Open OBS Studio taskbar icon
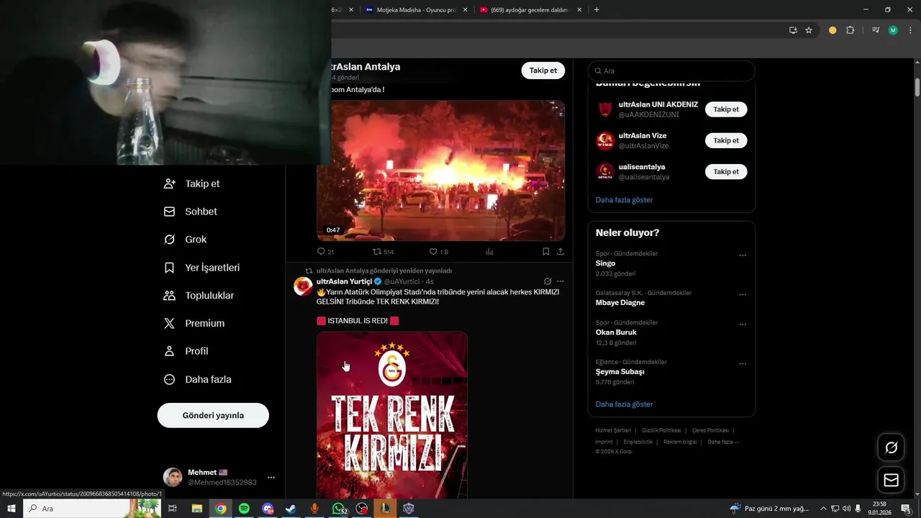The height and width of the screenshot is (518, 921). pyautogui.click(x=362, y=509)
